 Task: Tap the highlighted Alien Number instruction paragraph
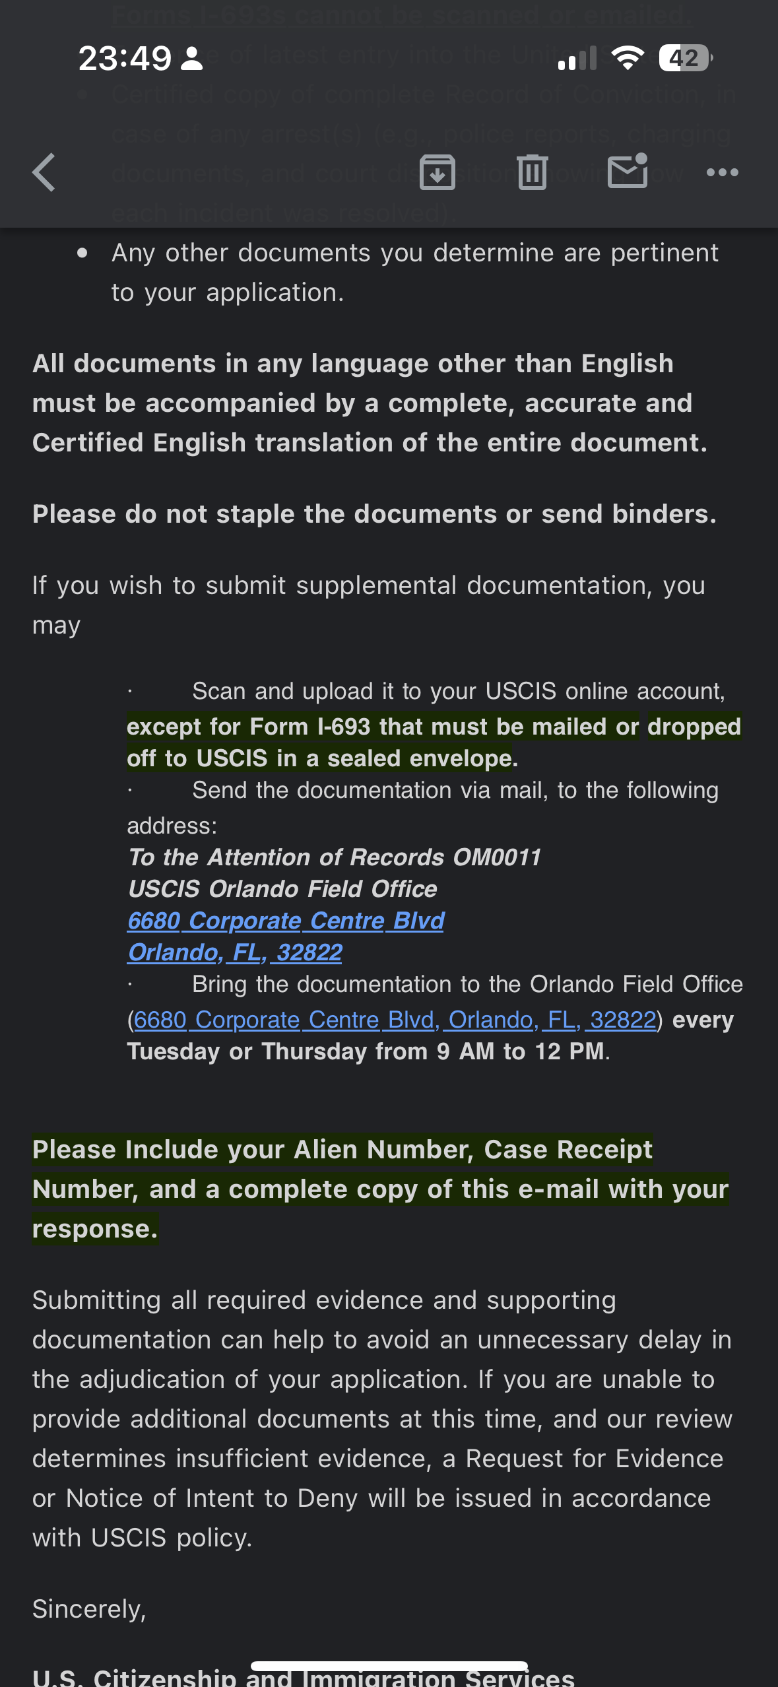[x=381, y=1189]
